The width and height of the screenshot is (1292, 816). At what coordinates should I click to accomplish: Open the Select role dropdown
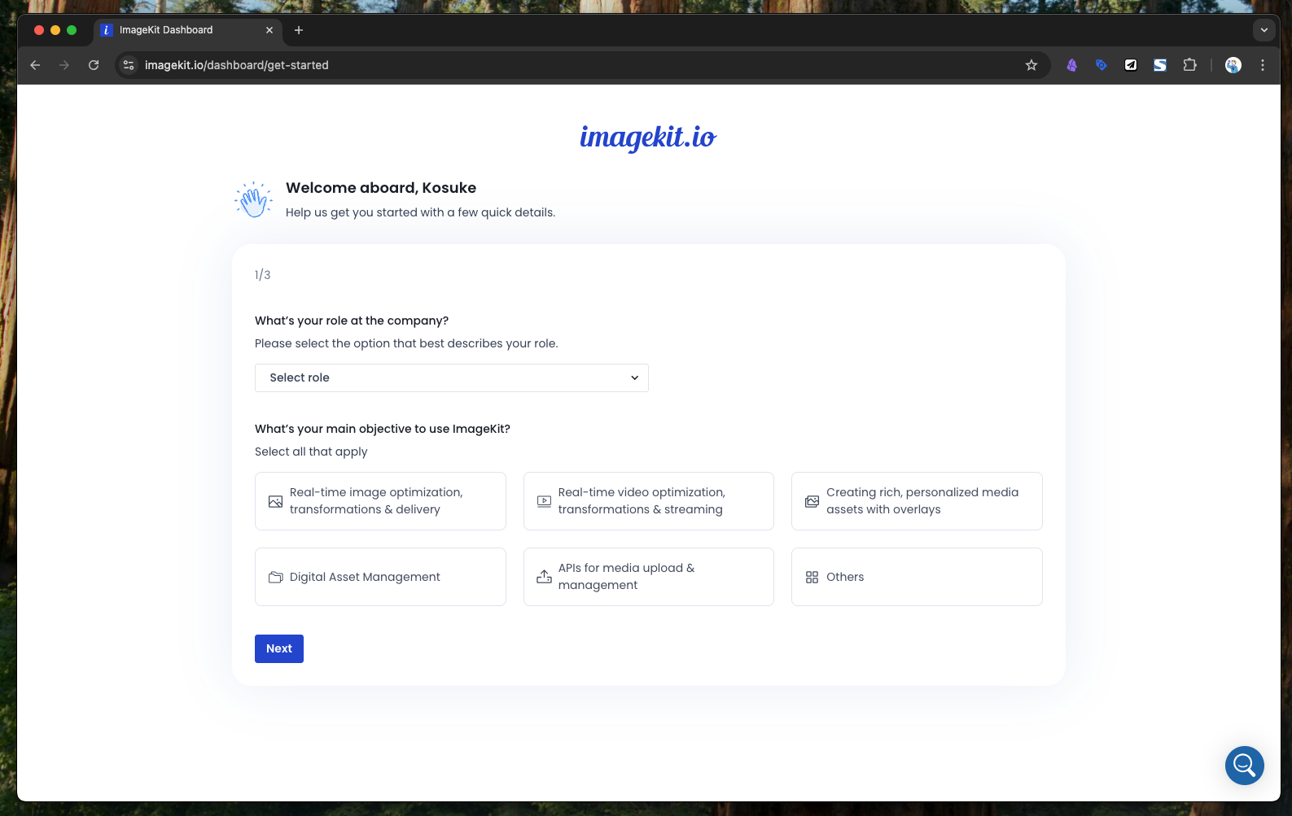tap(451, 377)
